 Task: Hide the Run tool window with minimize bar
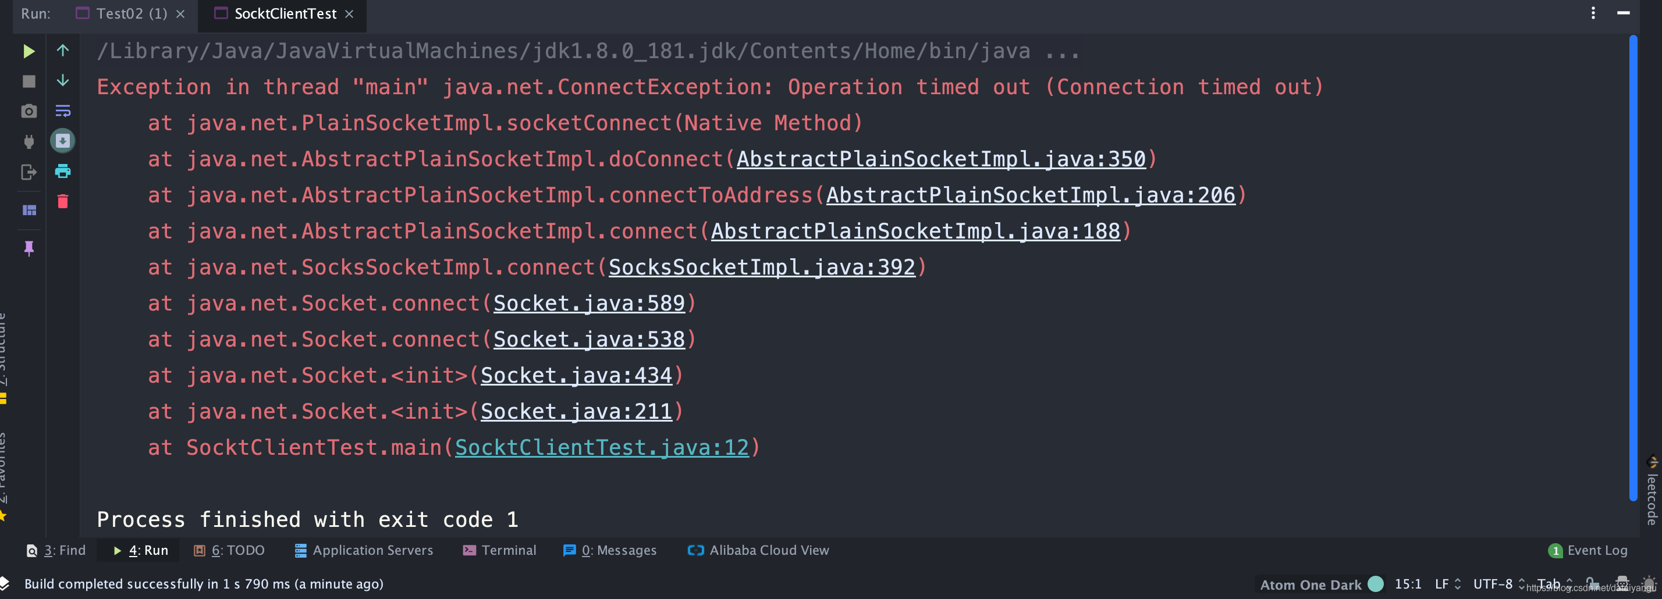1623,13
